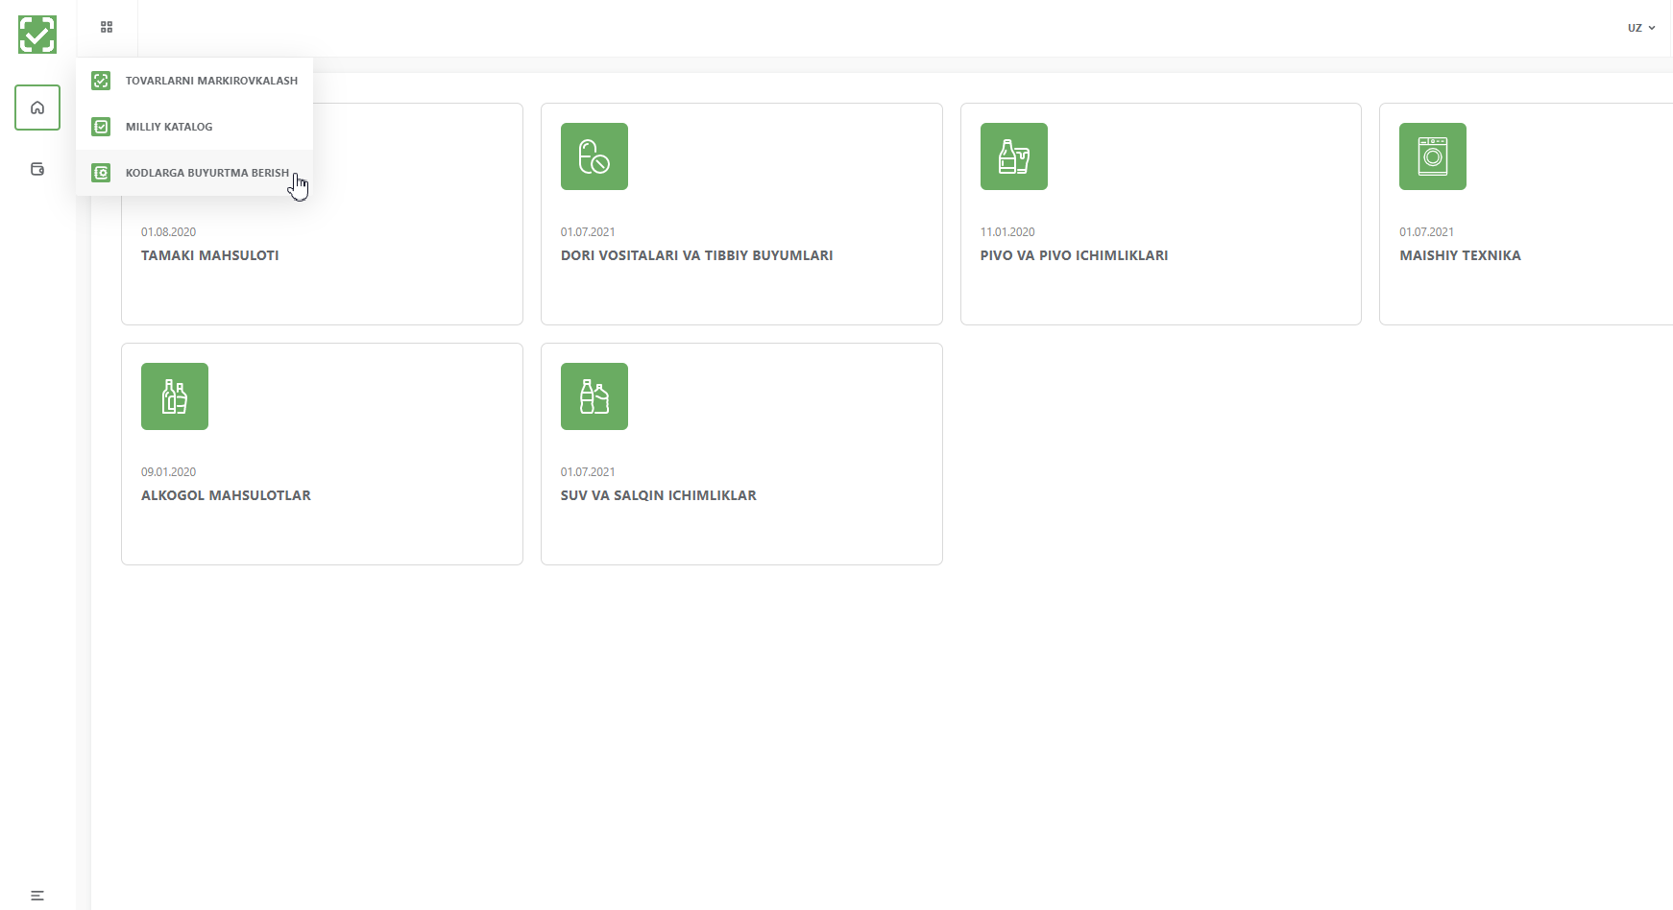1673x910 pixels.
Task: Open the UZ language dropdown
Action: [1641, 28]
